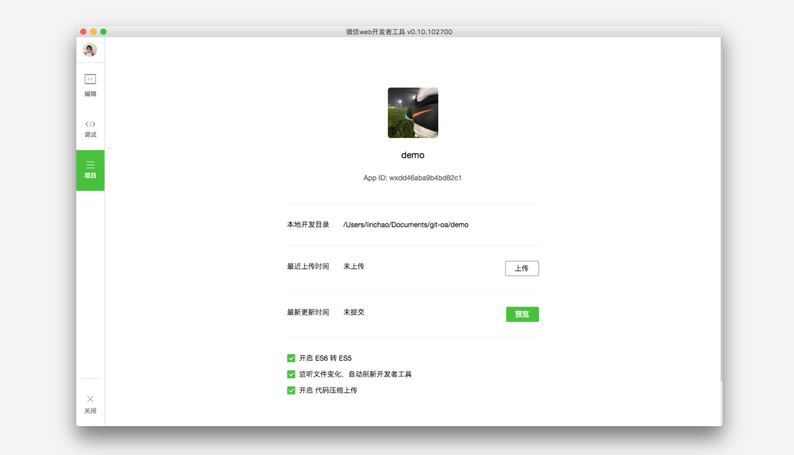
Task: Switch to 调试 (Debug) panel icon
Action: [90, 124]
